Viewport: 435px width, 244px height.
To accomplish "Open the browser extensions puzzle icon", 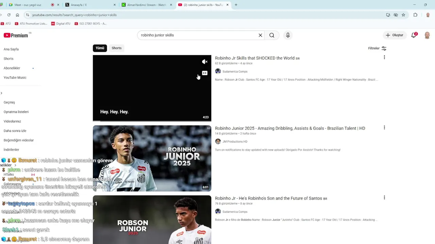I will 415,15.
